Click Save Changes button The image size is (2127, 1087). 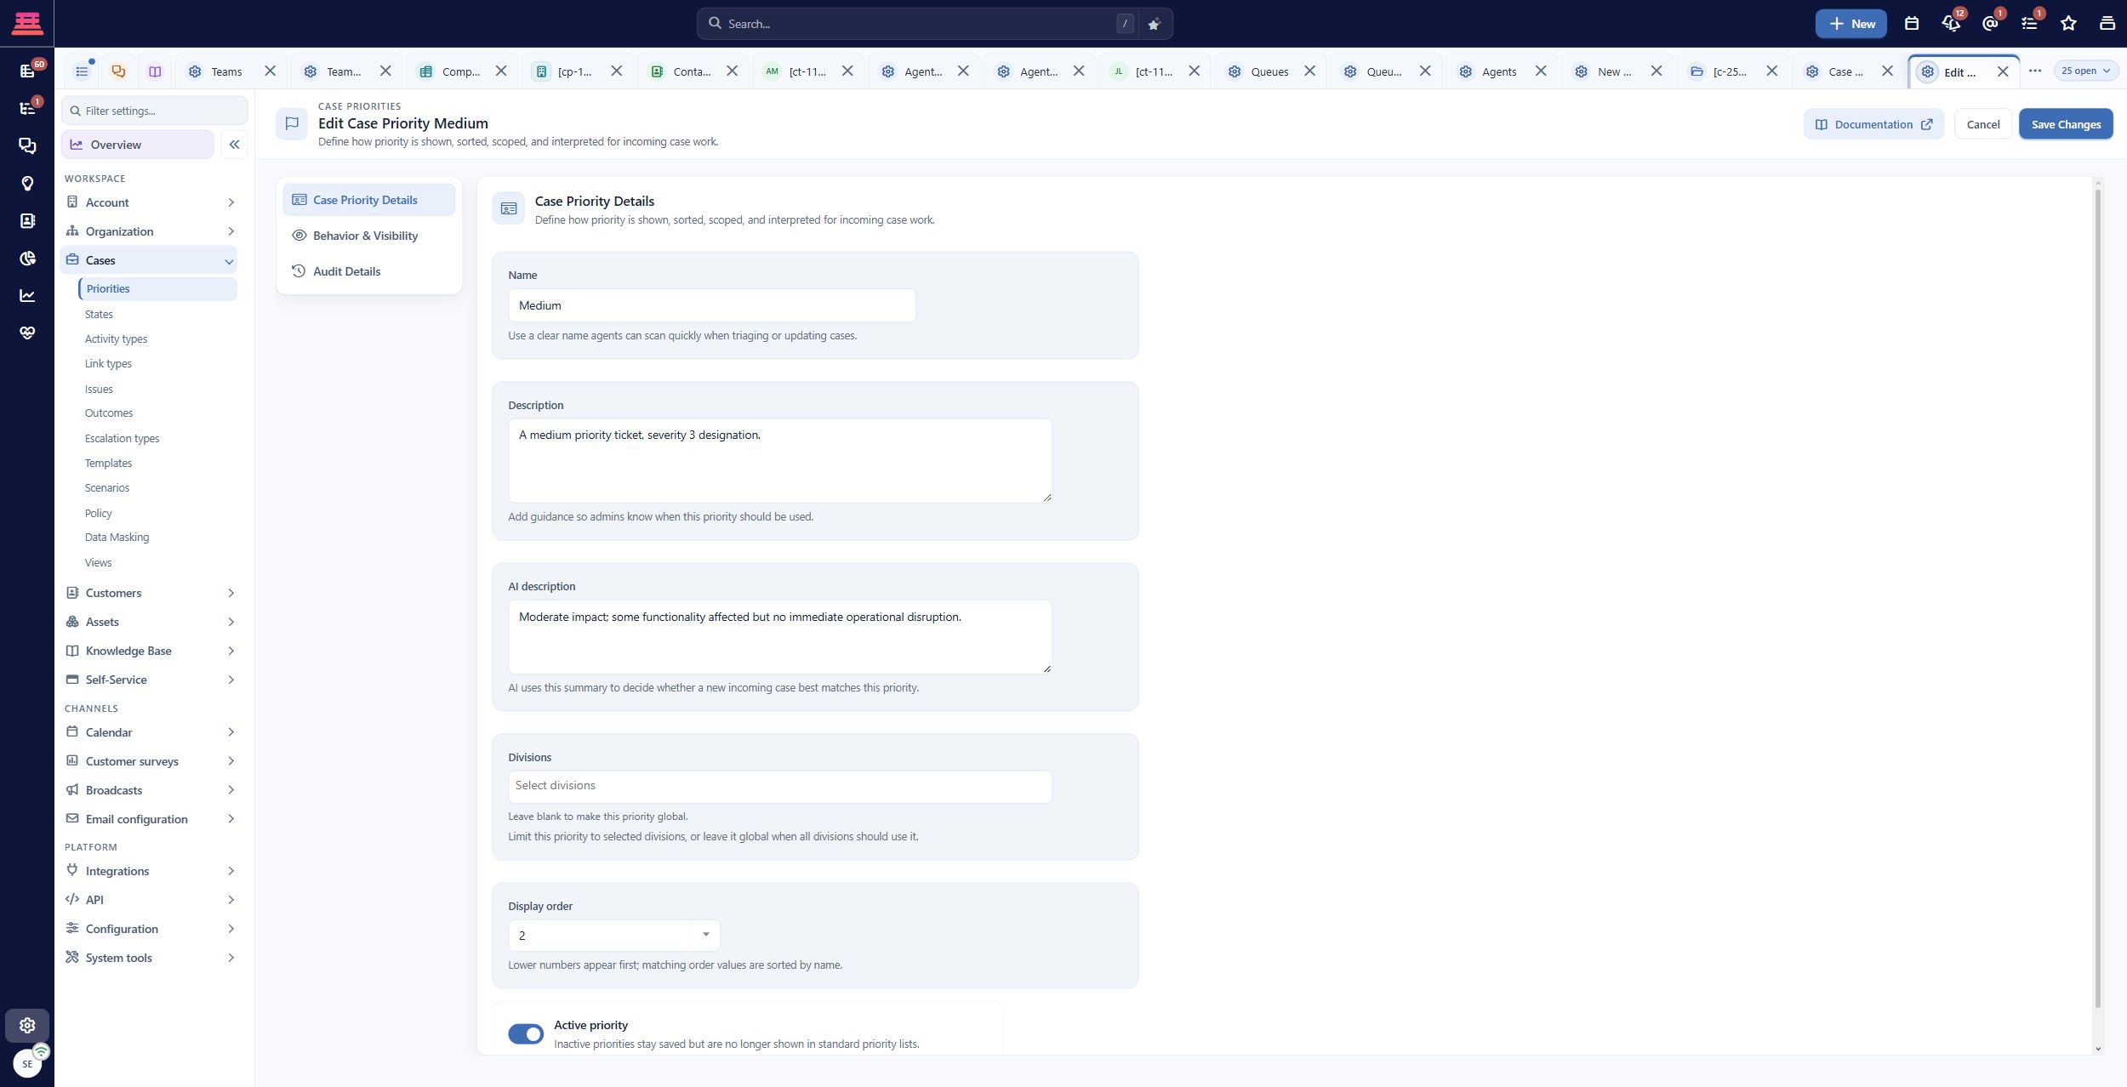click(x=2066, y=124)
